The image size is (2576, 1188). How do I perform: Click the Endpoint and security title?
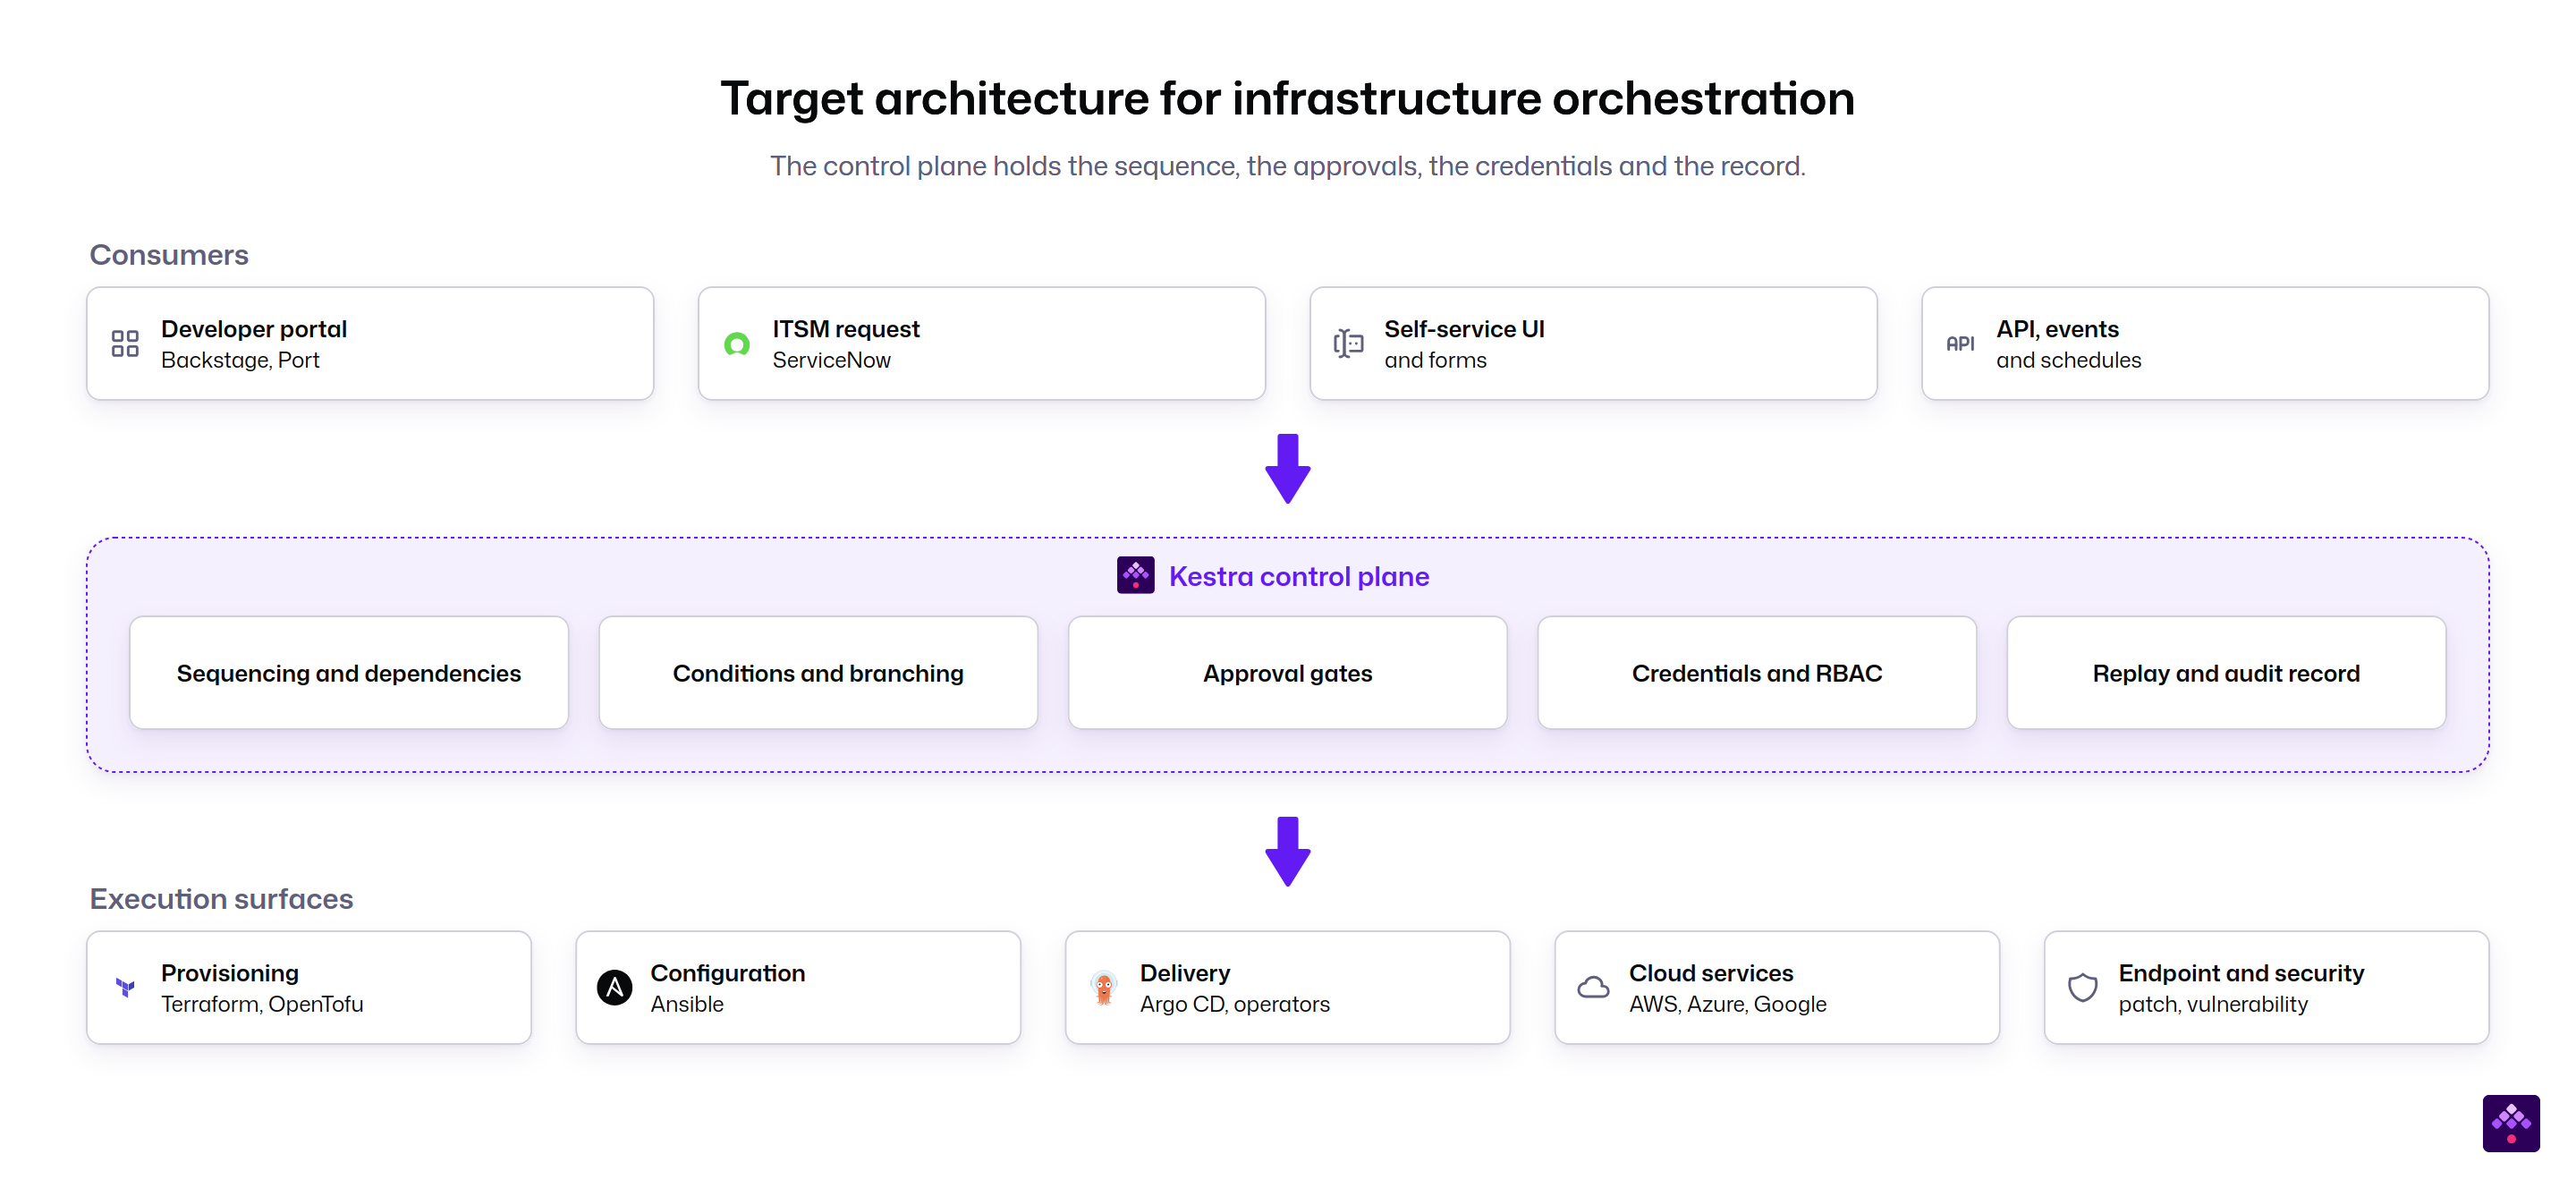pos(2241,973)
